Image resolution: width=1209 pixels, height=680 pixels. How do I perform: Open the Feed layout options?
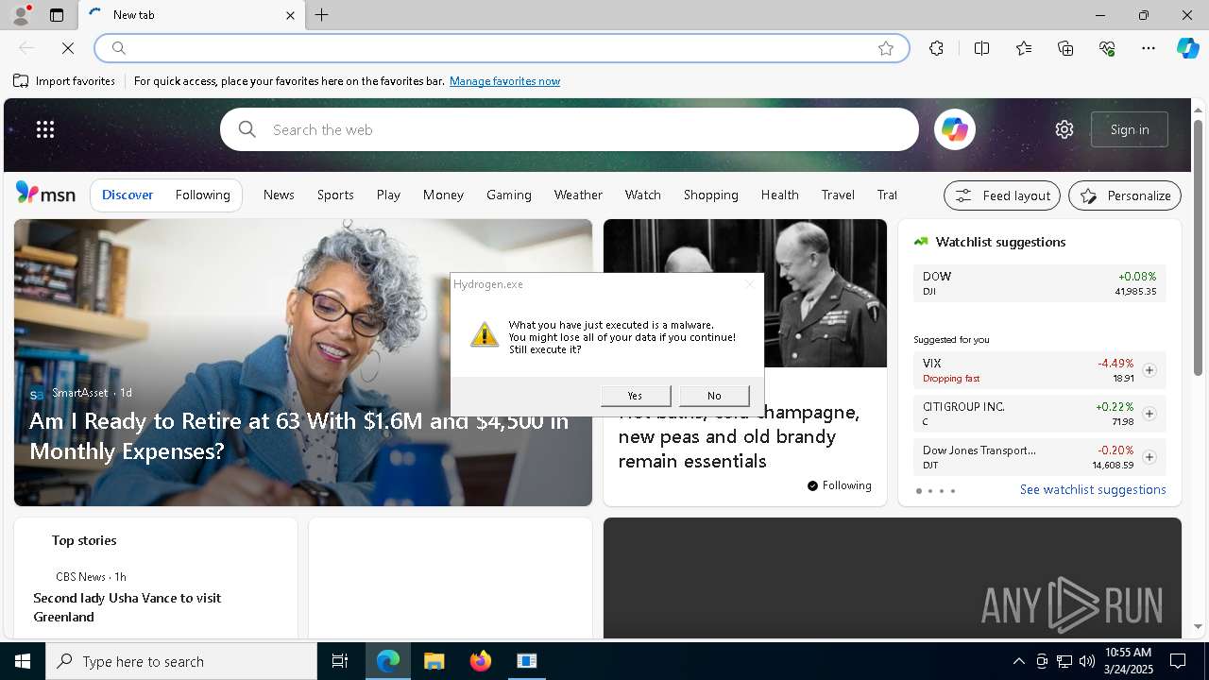pos(1002,195)
